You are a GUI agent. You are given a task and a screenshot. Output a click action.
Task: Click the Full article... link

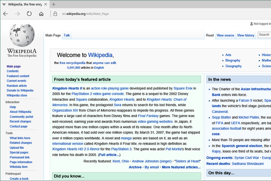pyautogui.click(x=109, y=155)
